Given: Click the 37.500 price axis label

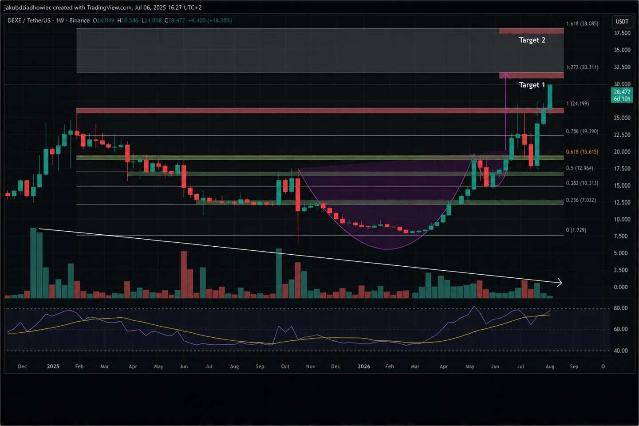Looking at the screenshot, I should (622, 33).
